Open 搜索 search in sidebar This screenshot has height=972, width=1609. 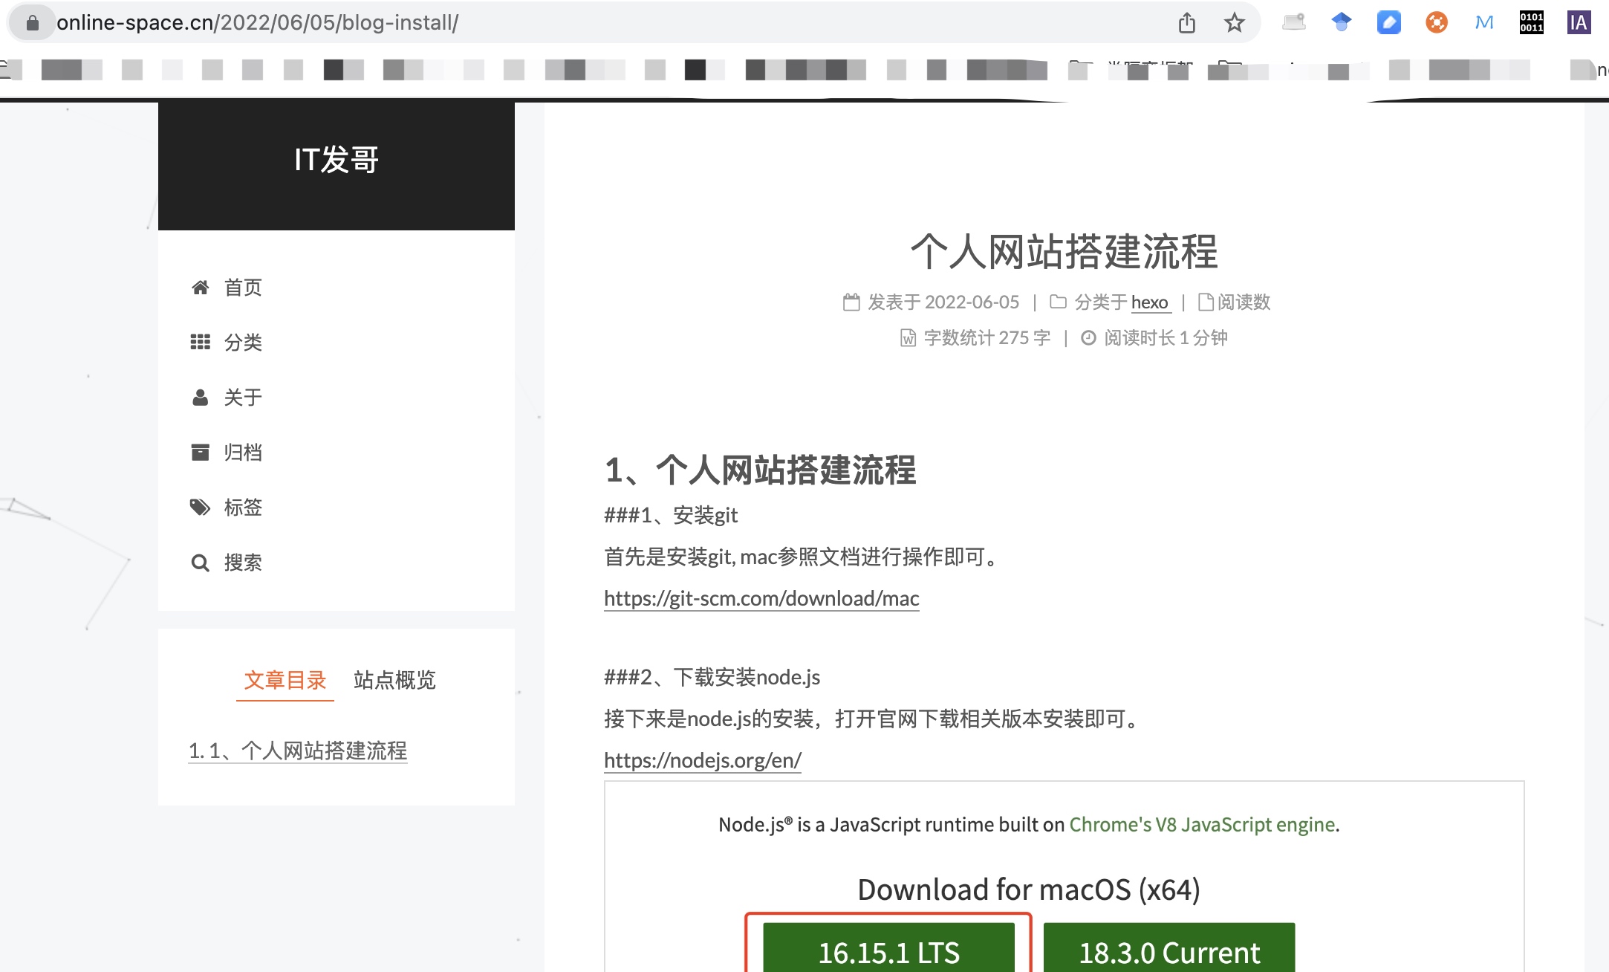[242, 563]
